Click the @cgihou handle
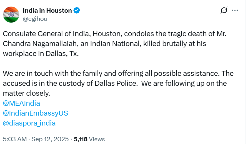The image size is (248, 144). 35,19
